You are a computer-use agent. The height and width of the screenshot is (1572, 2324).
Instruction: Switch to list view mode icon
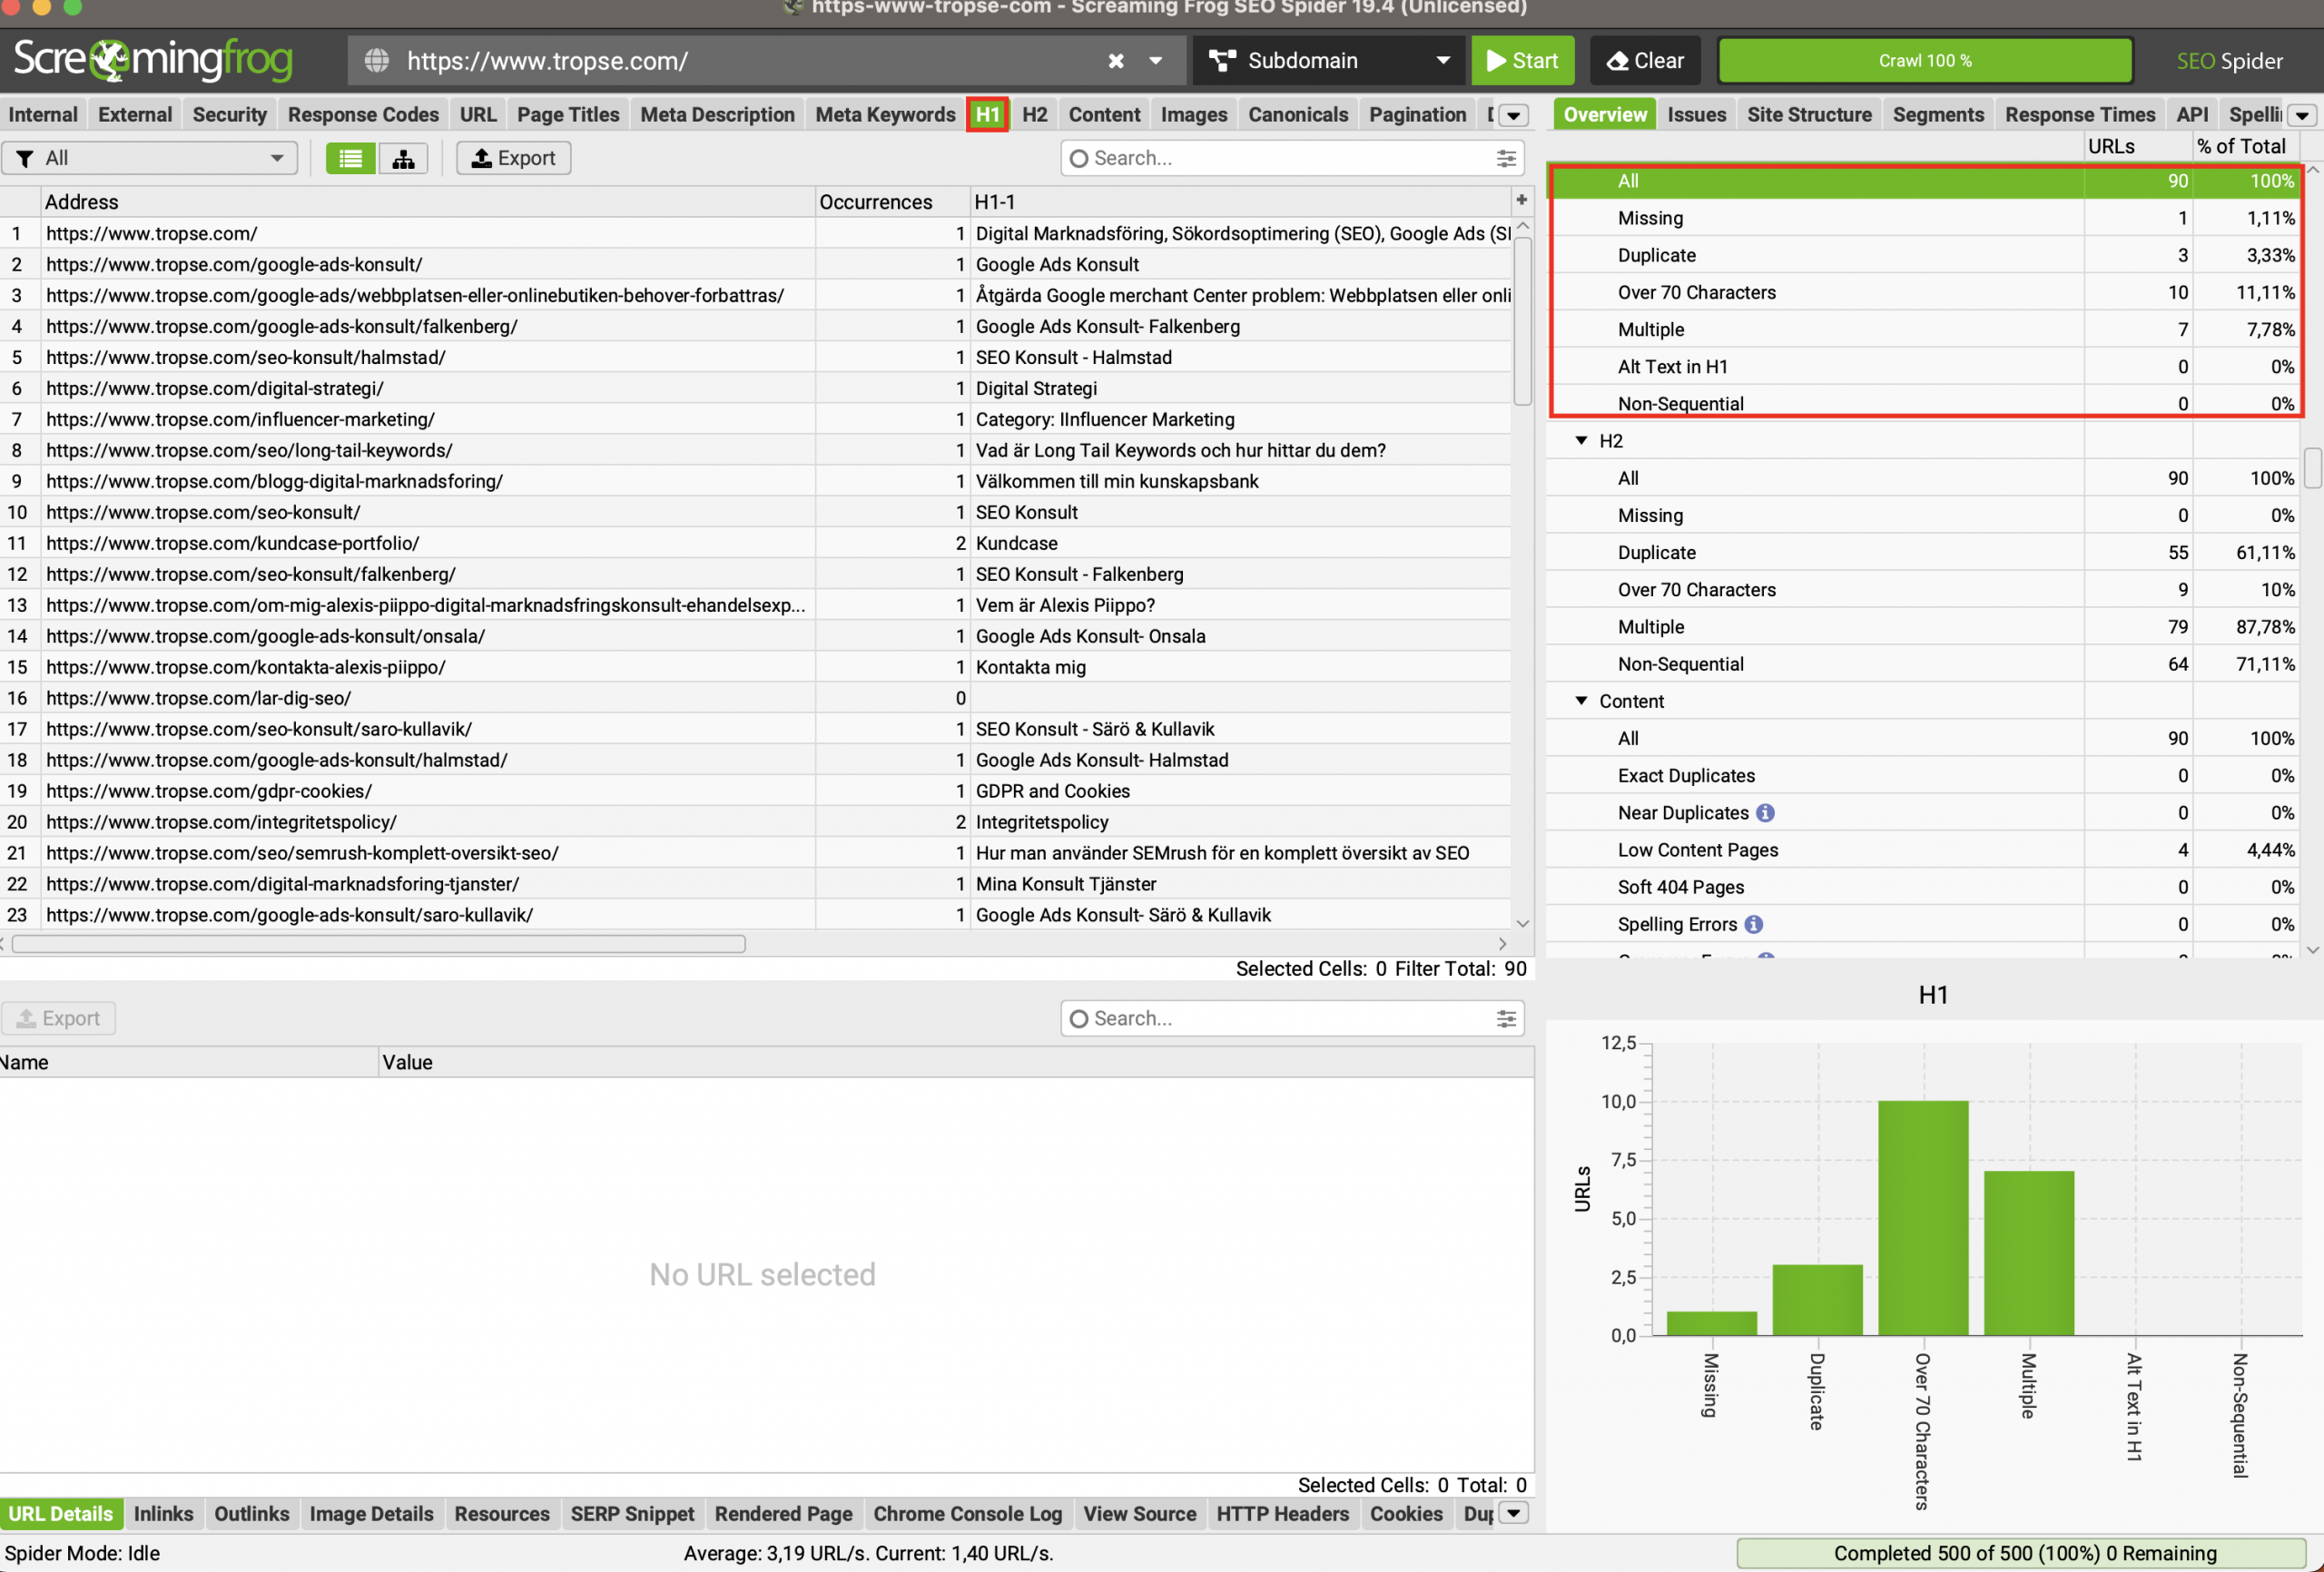(350, 158)
